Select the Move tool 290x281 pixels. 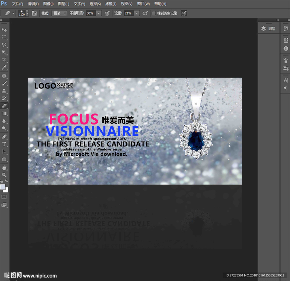pyautogui.click(x=4, y=30)
